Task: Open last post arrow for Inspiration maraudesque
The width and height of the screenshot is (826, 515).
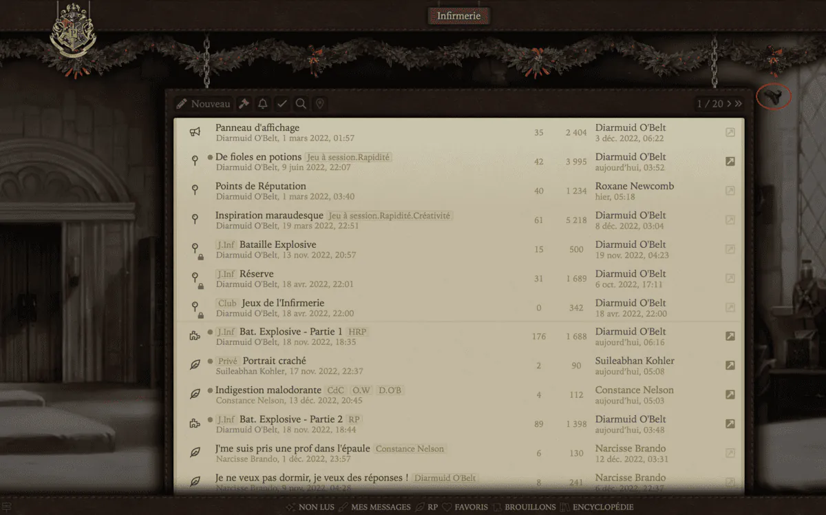Action: [x=730, y=220]
